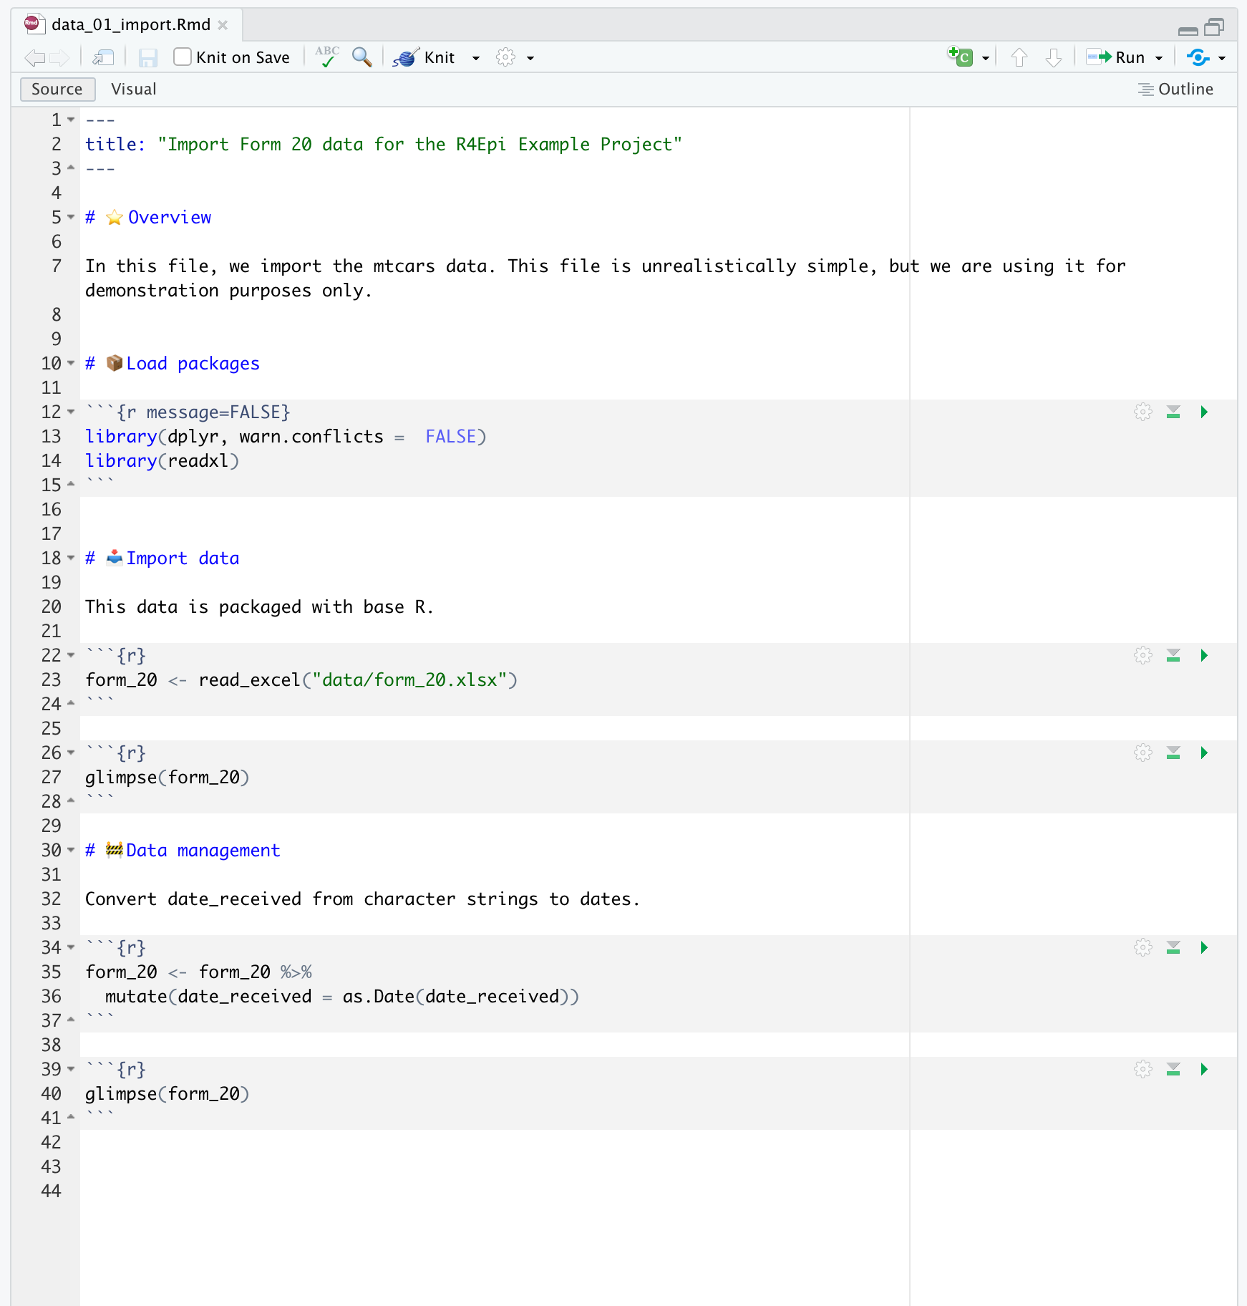Viewport: 1247px width, 1306px height.
Task: Run chunks above line 26 glimpse chunk
Action: 1173,753
